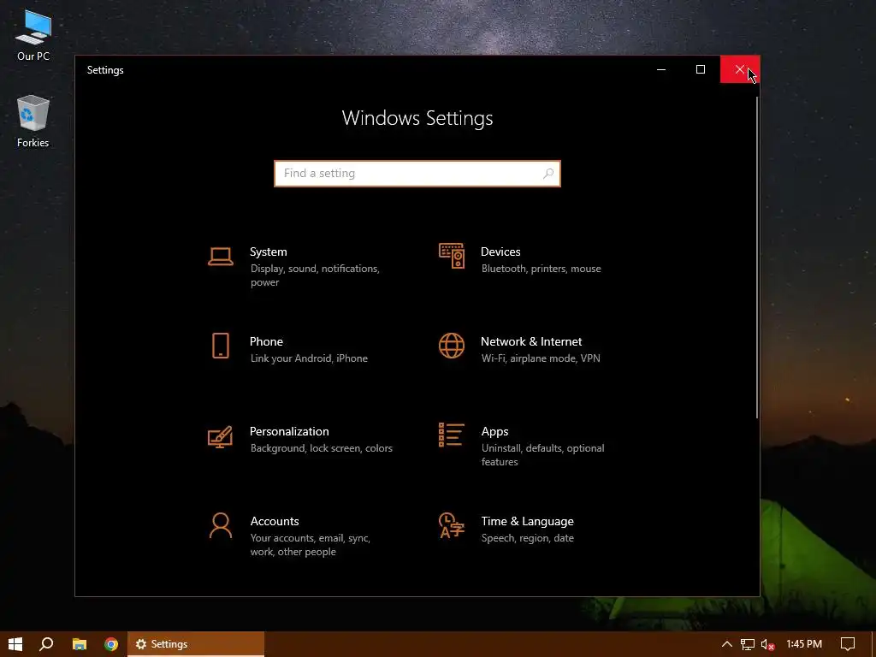
Task: Click "Display, sound, notifications, power" text
Action: (315, 275)
